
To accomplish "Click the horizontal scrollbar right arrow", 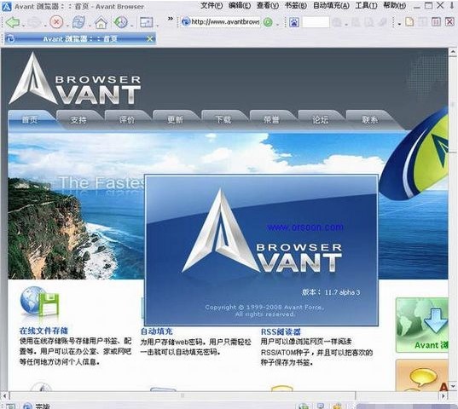I will [444, 396].
